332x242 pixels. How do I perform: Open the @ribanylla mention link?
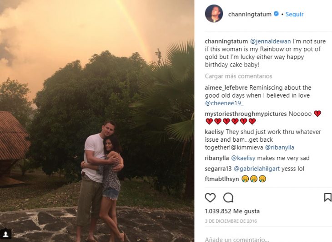pos(280,147)
